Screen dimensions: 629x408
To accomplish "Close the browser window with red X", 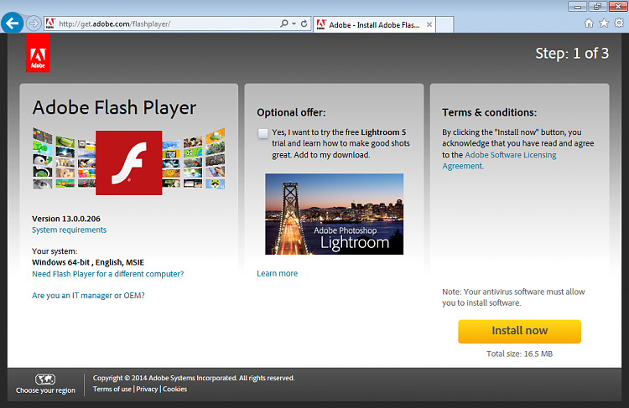I will (x=618, y=7).
